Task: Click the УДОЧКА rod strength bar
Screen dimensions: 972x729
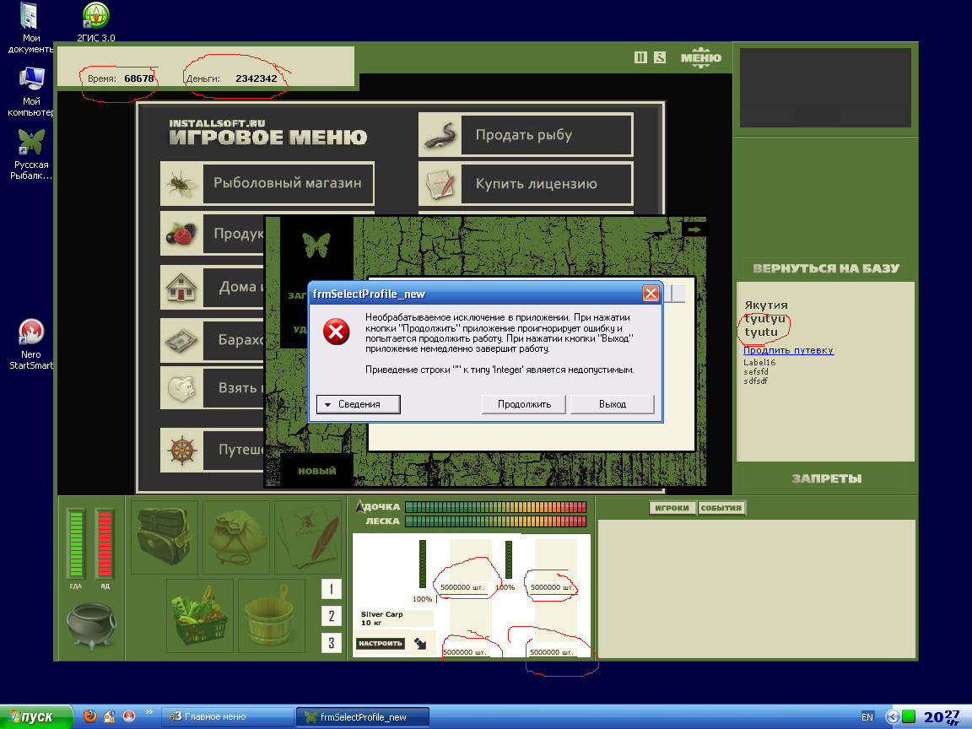Action: pyautogui.click(x=495, y=507)
